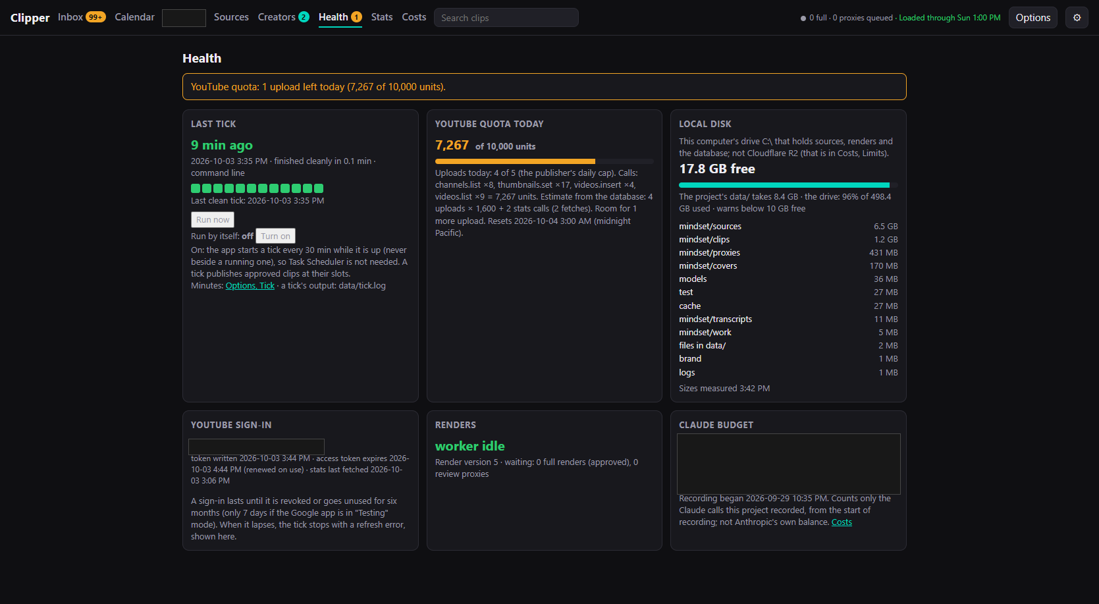The width and height of the screenshot is (1099, 604).
Task: Select the logs disk row
Action: tap(788, 372)
